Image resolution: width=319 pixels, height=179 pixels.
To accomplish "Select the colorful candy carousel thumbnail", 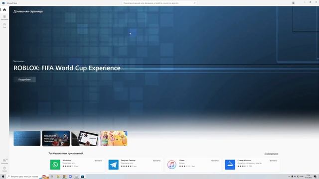I will click(114, 138).
